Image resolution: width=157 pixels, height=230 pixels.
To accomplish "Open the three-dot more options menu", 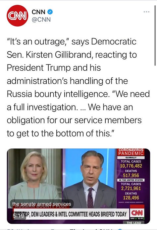I will (146, 12).
